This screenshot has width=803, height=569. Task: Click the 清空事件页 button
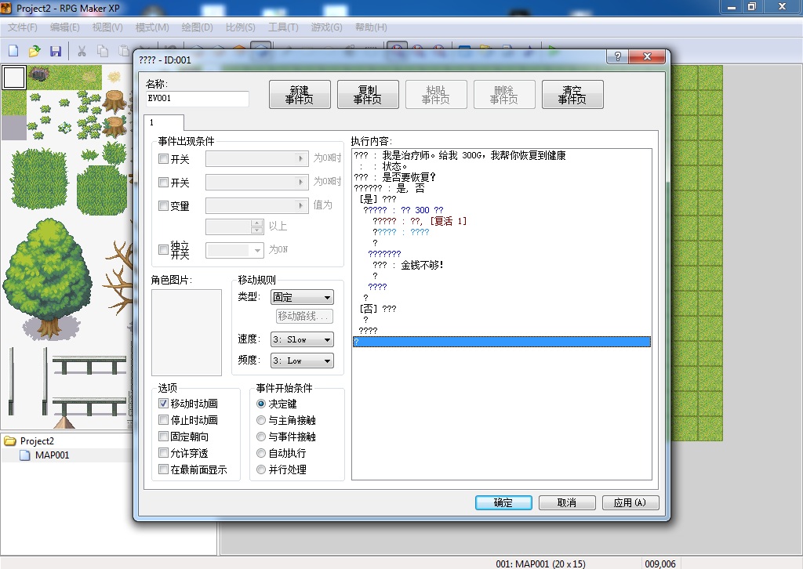572,95
